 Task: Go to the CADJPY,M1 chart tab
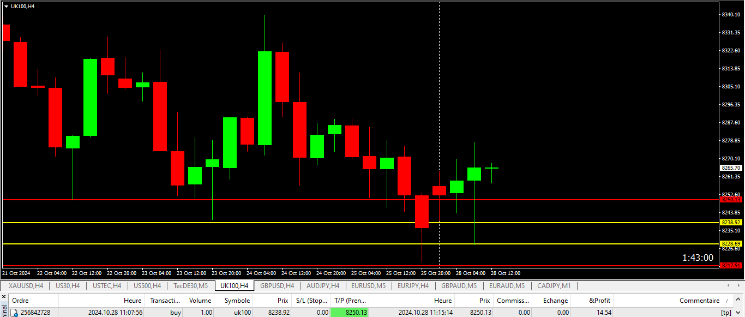[554, 286]
